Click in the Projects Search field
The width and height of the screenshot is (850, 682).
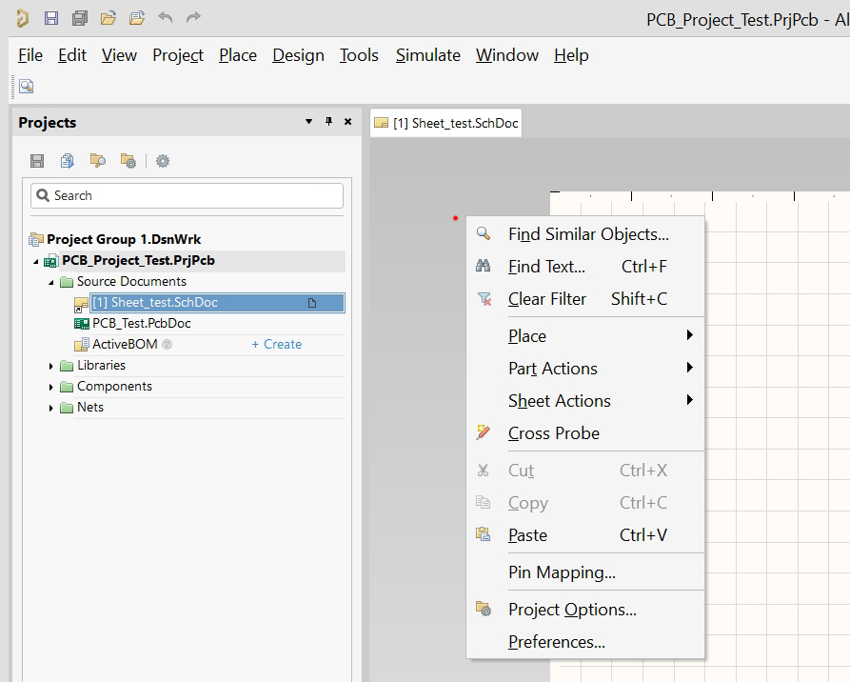coord(187,195)
